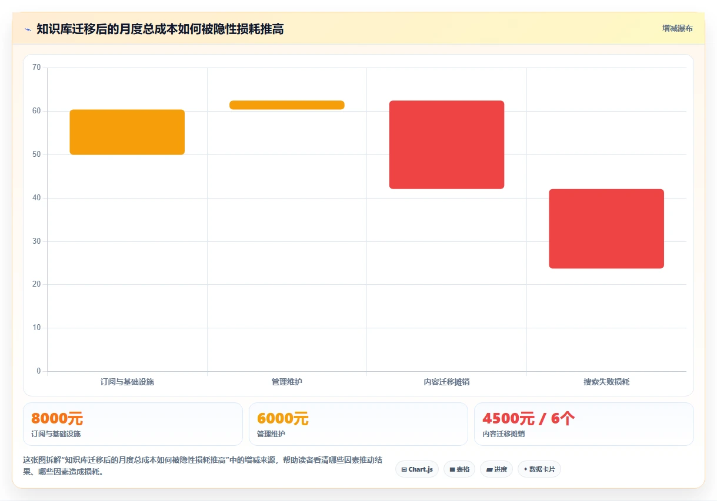This screenshot has width=717, height=501.
Task: Click the 管理维护 caption under 6000元
Action: 271,434
